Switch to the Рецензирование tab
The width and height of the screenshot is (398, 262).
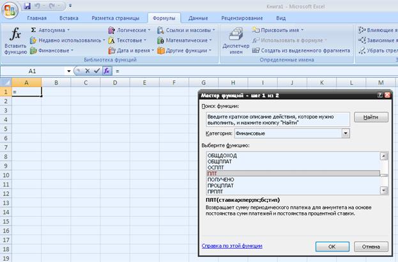coord(242,19)
